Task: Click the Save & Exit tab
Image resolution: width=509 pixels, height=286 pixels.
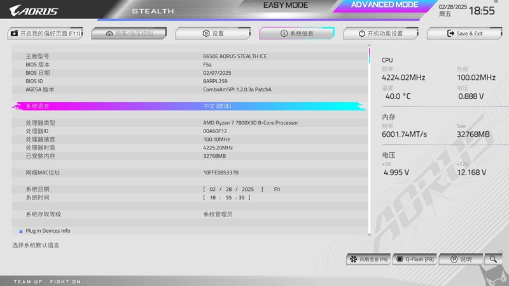Action: click(464, 34)
